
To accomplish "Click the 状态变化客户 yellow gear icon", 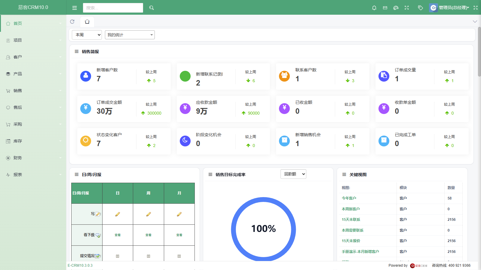I will (x=86, y=141).
